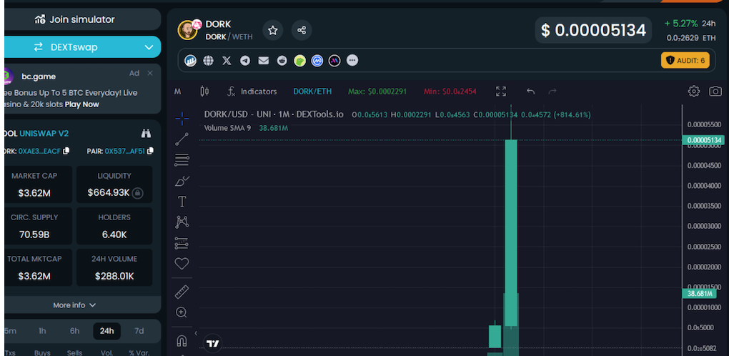Viewport: 729px width, 356px height.
Task: Open the DORK X (Twitter) profile
Action: tap(227, 61)
